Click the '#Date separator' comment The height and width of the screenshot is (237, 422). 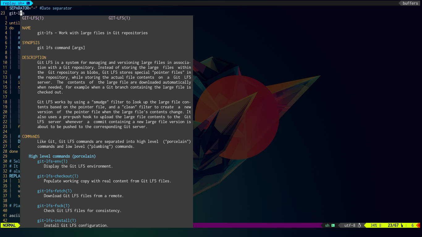pyautogui.click(x=56, y=8)
